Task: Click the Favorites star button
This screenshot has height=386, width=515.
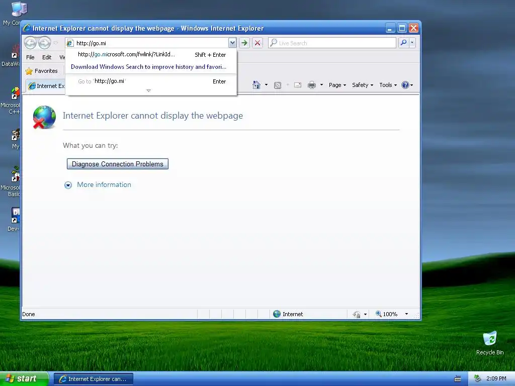Action: [x=42, y=71]
